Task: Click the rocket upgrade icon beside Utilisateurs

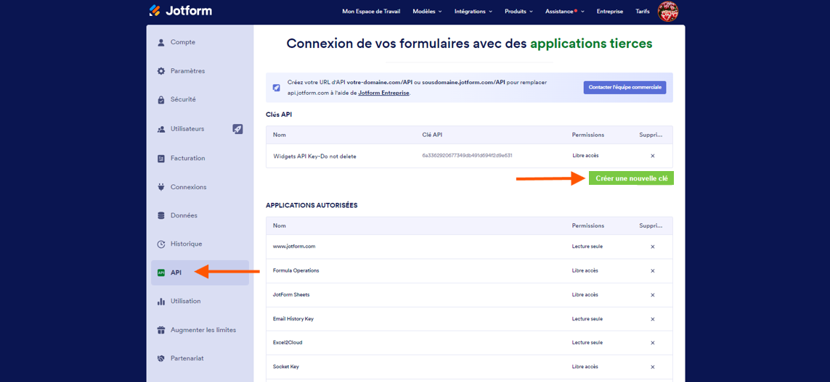Action: 237,129
